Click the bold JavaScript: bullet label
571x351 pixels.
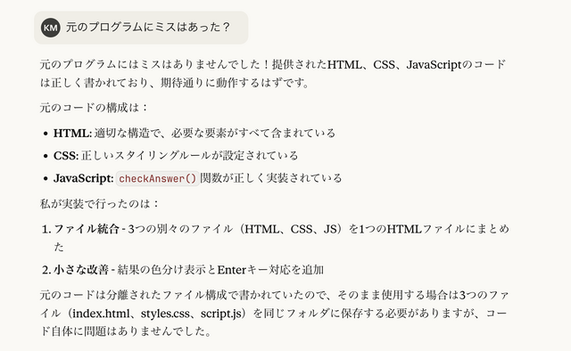click(83, 178)
